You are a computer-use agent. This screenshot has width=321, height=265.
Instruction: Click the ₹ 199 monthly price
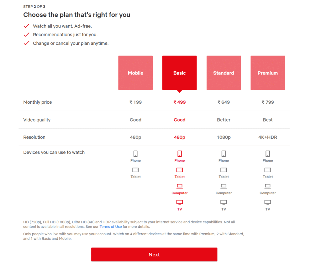coord(135,102)
